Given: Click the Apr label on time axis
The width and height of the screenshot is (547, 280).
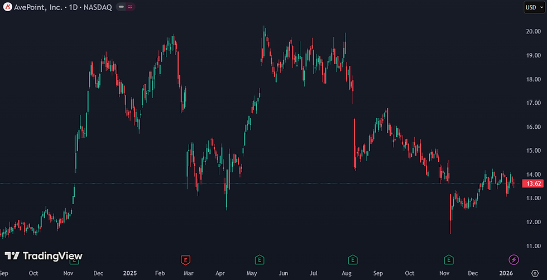Looking at the screenshot, I should tap(220, 273).
